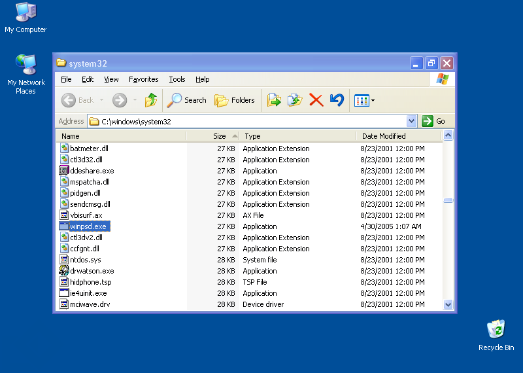Click the AX File type cell
Screen dimensions: 523x373
click(x=253, y=215)
